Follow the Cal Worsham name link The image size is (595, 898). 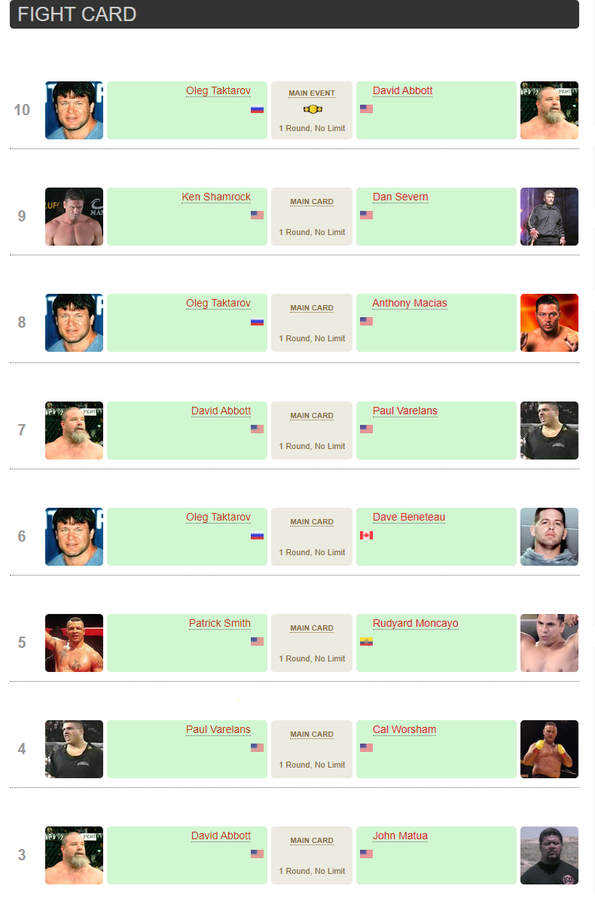point(404,730)
